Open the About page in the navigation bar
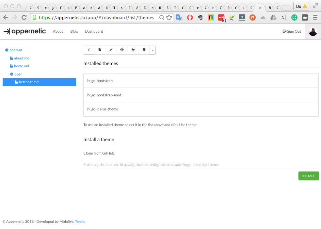The width and height of the screenshot is (321, 229). [x=58, y=31]
